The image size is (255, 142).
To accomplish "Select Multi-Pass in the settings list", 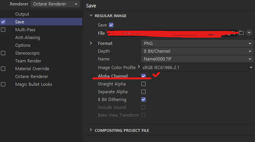I will coord(25,30).
